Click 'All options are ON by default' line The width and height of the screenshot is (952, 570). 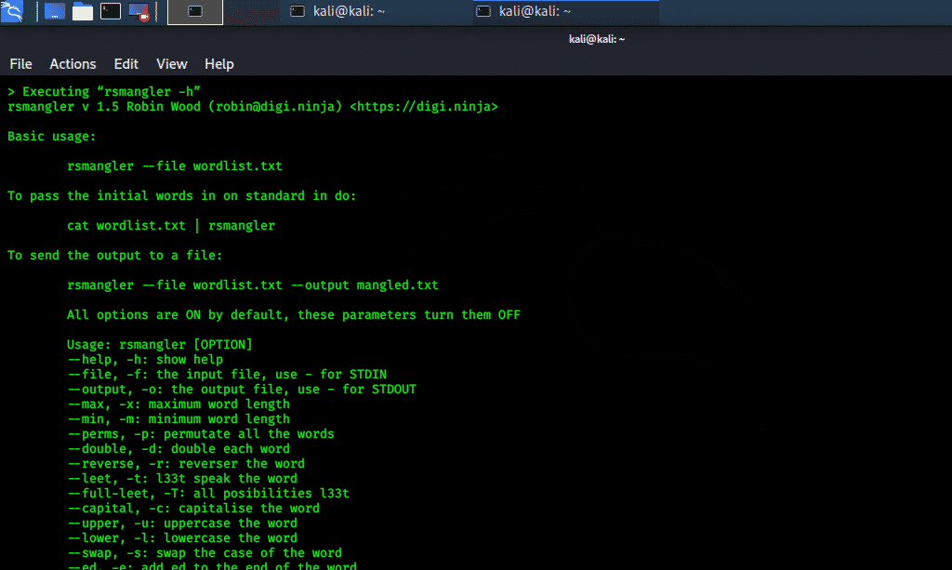(293, 315)
